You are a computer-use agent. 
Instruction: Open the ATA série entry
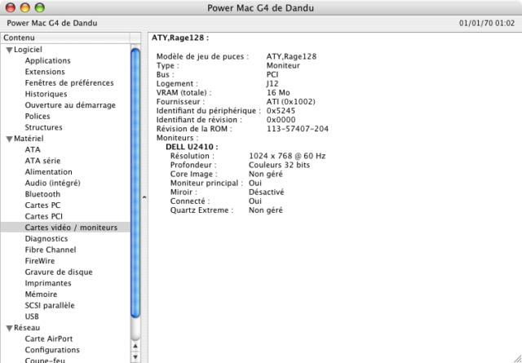42,161
